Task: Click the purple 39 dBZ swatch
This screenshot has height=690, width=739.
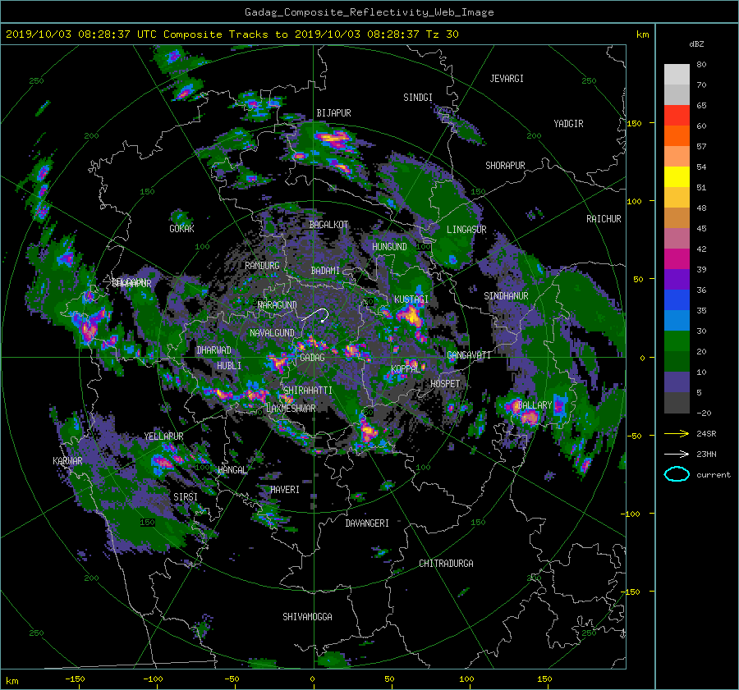Action: pos(677,279)
